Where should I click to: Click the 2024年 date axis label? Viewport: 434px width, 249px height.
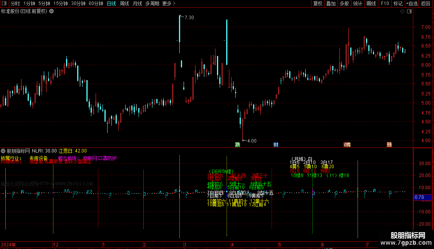pyautogui.click(x=8, y=244)
